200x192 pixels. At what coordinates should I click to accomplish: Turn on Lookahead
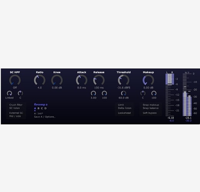(x=124, y=113)
